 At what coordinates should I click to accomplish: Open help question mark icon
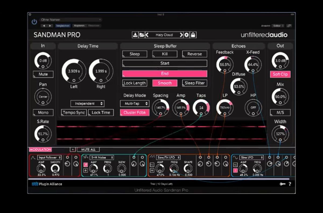point(290,184)
